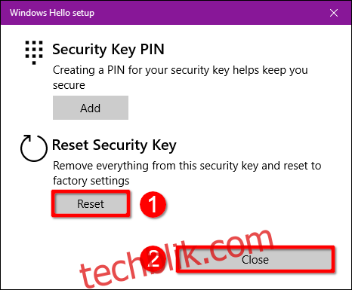Click the Windows Hello setup title text
Screen dimensions: 352x290
[x=52, y=13]
